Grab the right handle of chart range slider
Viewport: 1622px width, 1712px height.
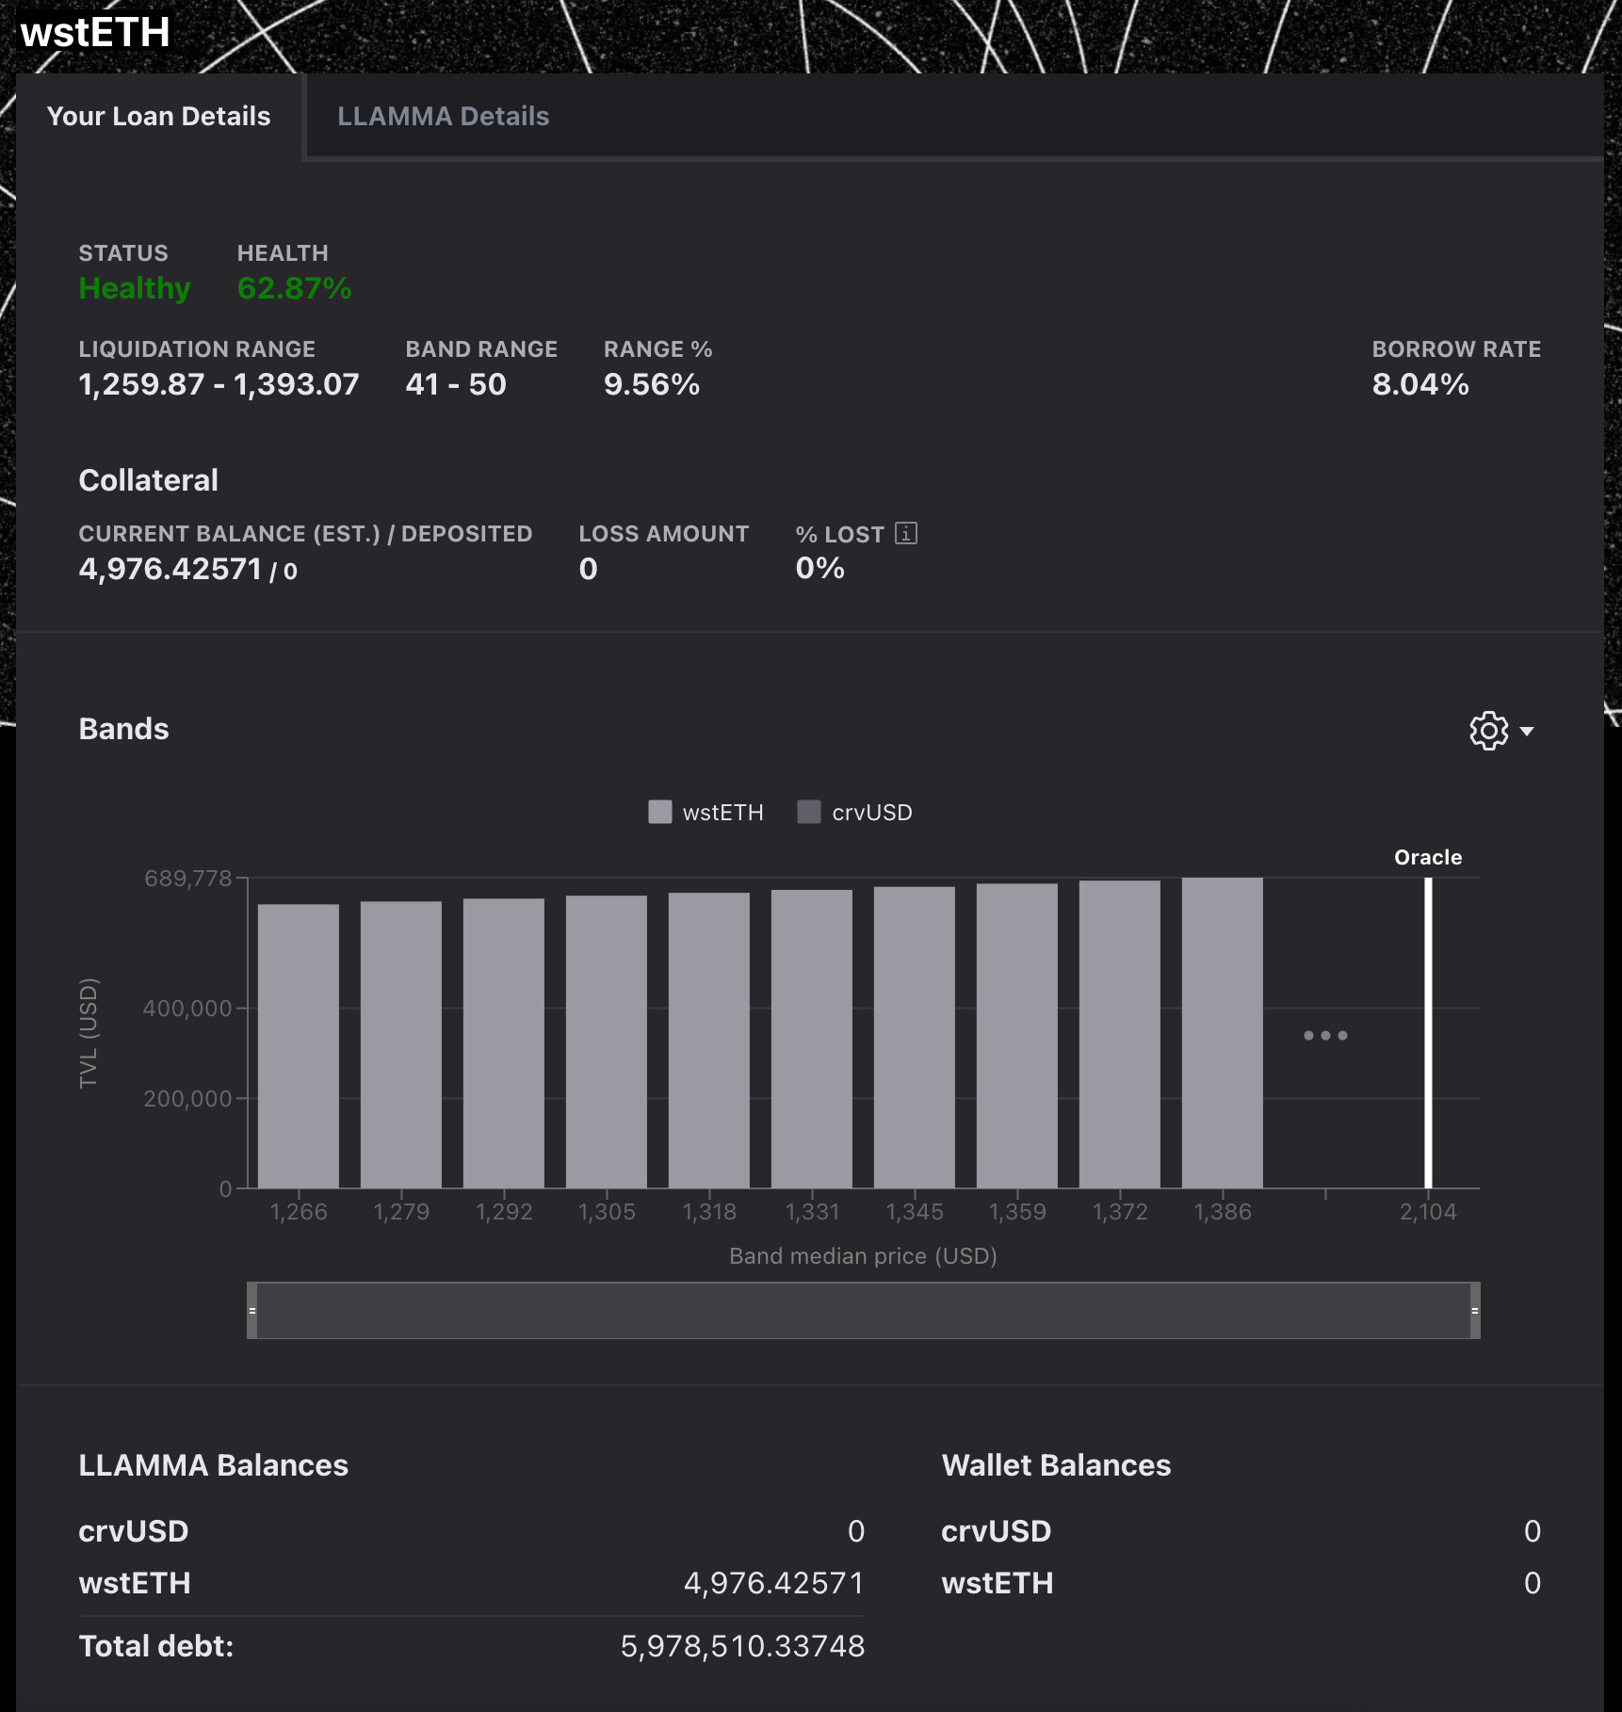click(x=1474, y=1310)
